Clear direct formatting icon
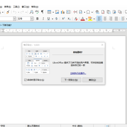Viewport: 127px width, 127px height. (76, 19)
